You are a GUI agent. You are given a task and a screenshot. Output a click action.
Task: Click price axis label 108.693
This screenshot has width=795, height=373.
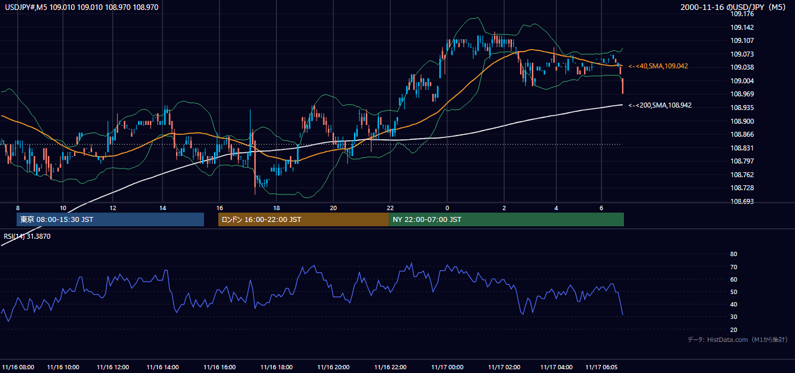742,201
